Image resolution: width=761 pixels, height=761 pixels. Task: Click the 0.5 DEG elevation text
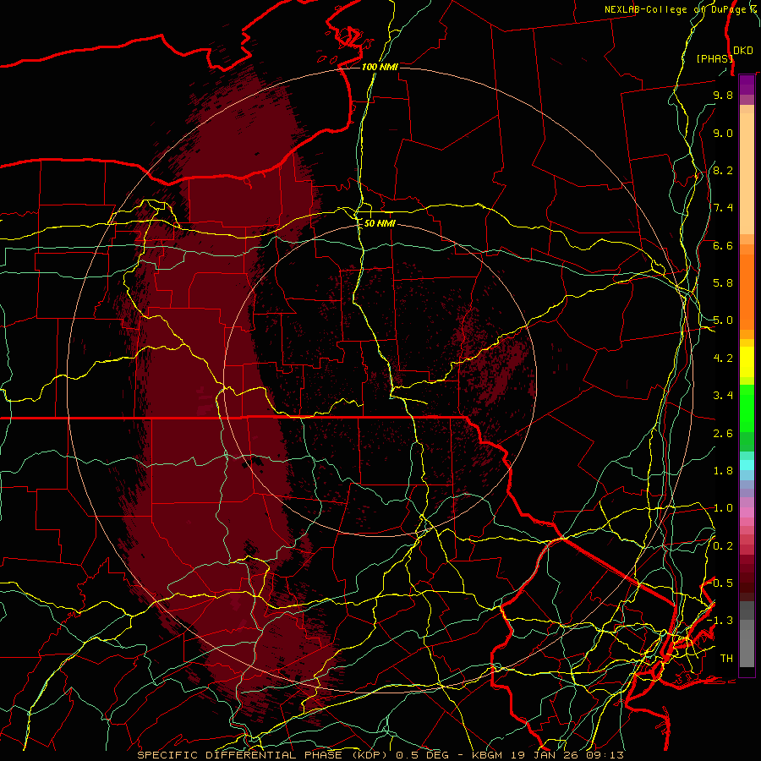tap(421, 755)
